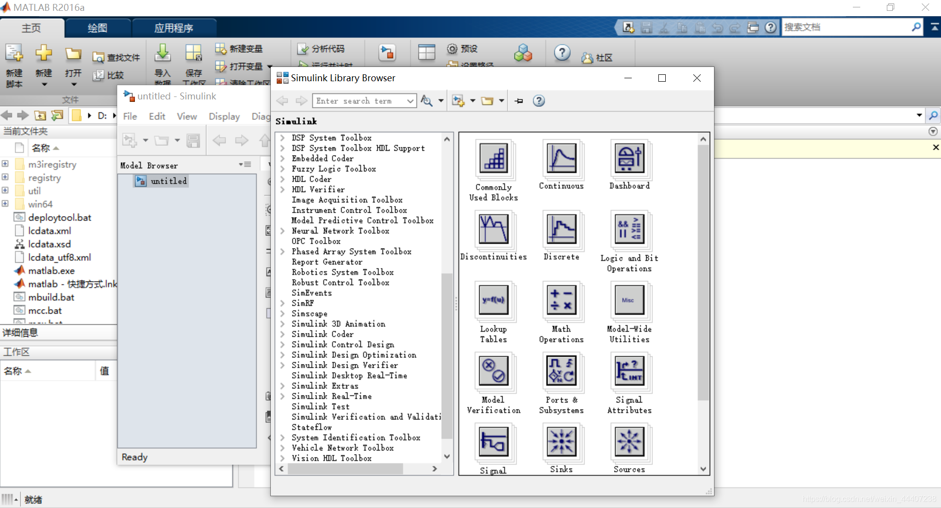Expand the DSP System Toolbox node
The image size is (941, 508).
coord(283,138)
